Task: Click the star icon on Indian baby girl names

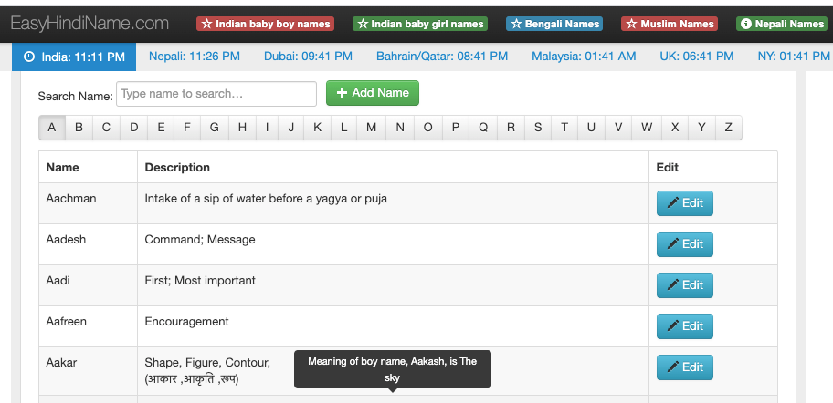Action: coord(363,24)
